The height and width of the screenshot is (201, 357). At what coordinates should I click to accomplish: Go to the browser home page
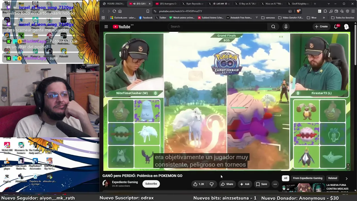[x=120, y=11]
